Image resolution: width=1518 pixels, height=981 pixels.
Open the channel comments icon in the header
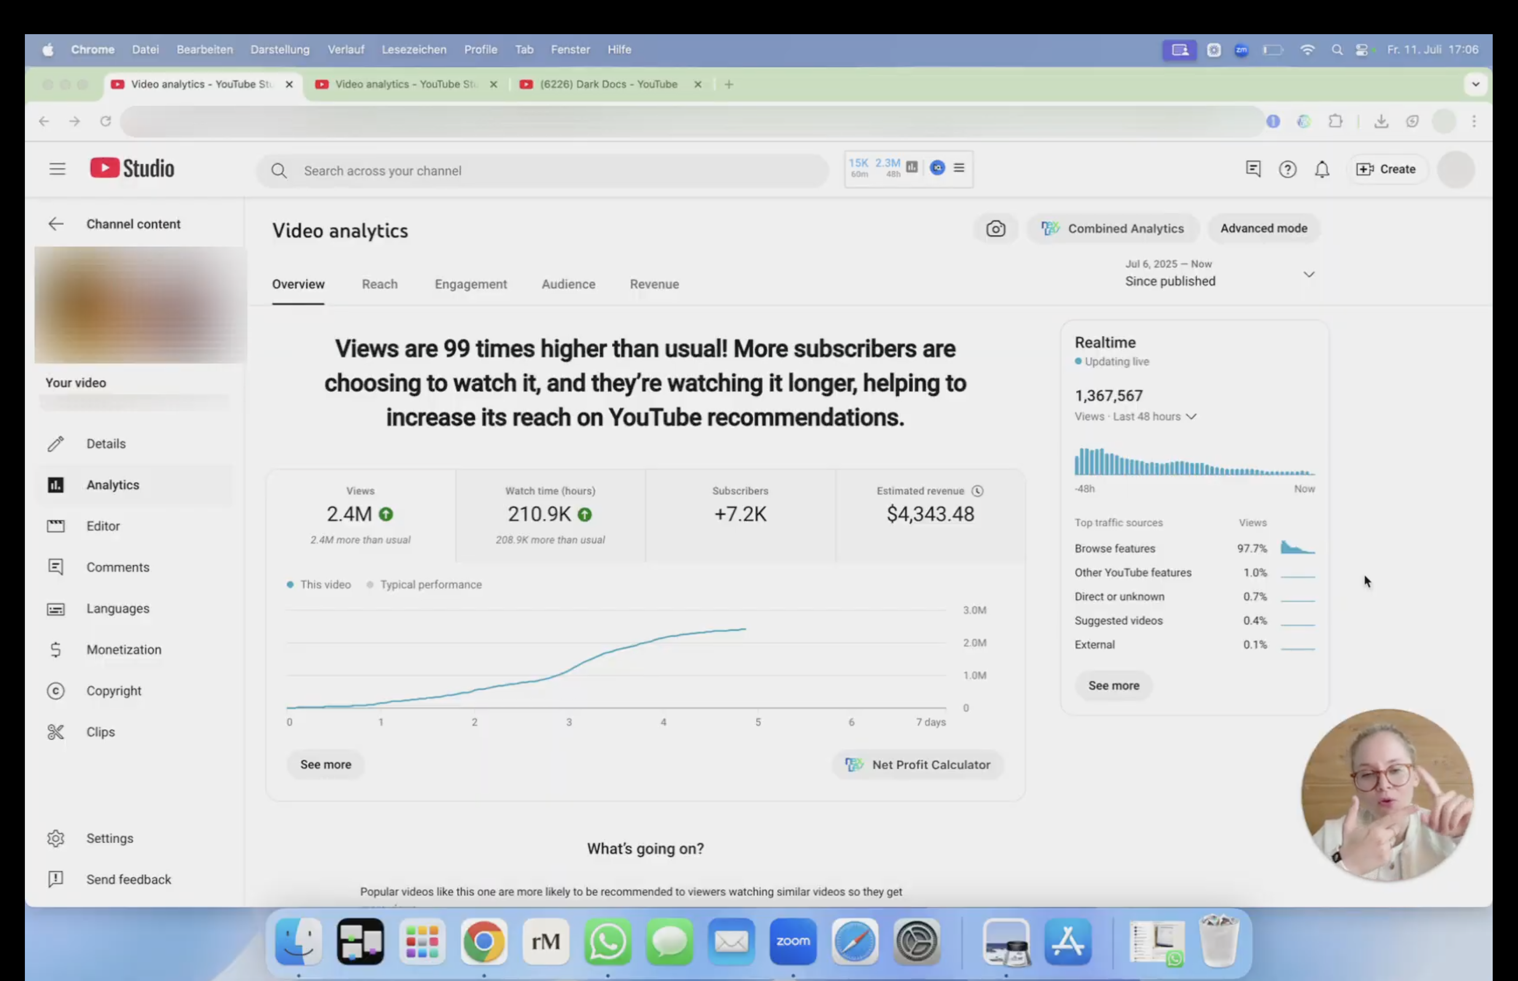[1253, 169]
